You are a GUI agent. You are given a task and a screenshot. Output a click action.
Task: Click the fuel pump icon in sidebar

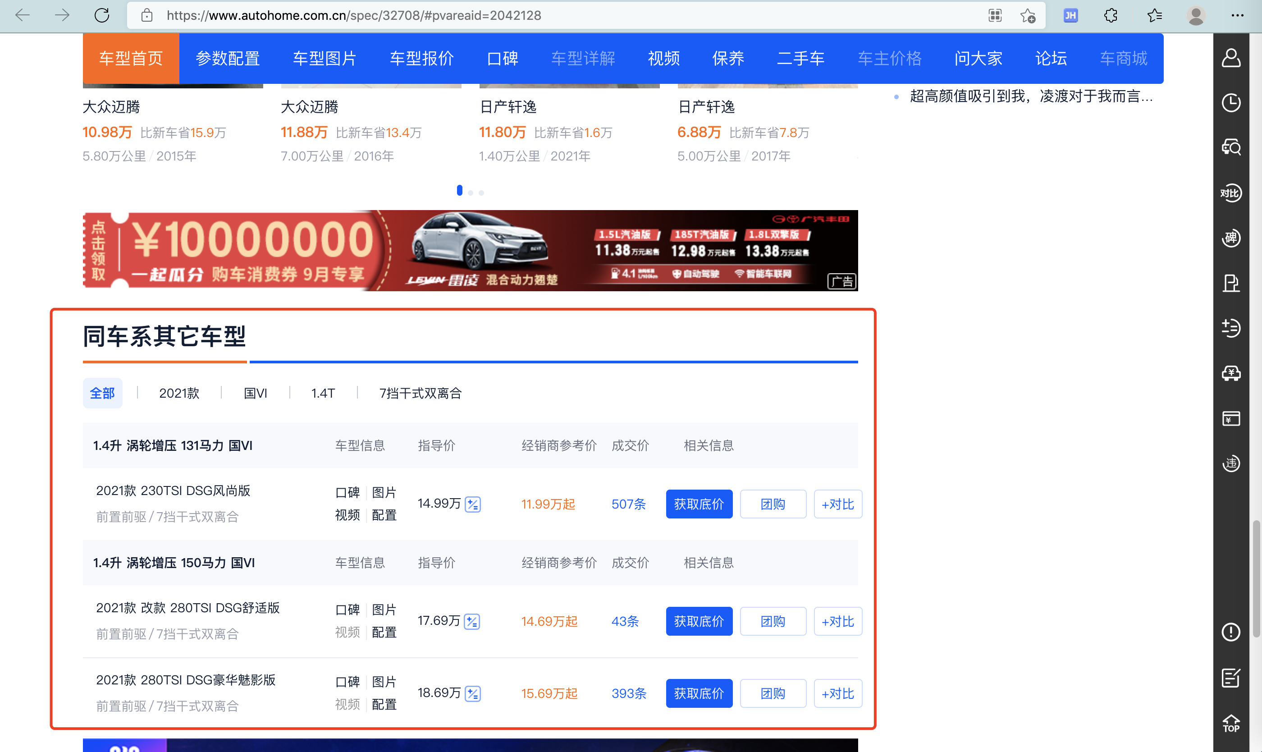(x=1231, y=283)
